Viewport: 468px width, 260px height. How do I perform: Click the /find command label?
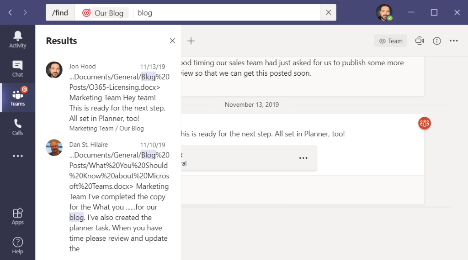[x=60, y=13]
